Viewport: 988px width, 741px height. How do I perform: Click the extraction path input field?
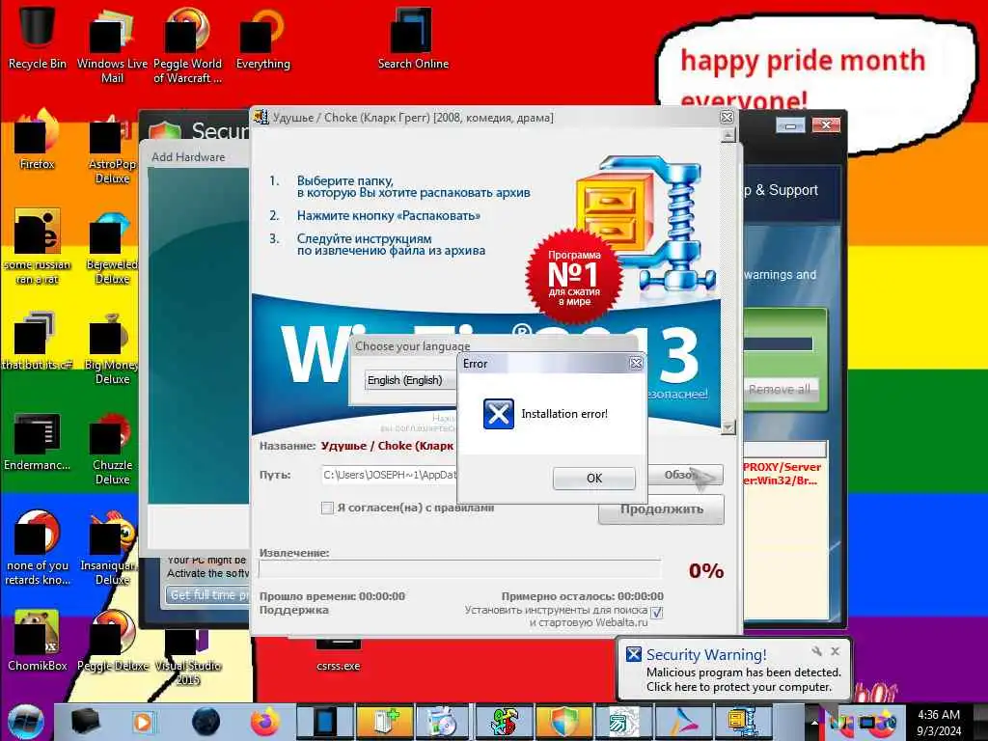pos(389,475)
